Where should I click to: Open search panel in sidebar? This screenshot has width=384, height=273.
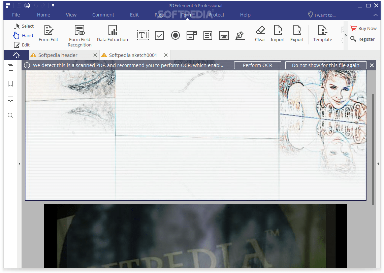(10, 115)
